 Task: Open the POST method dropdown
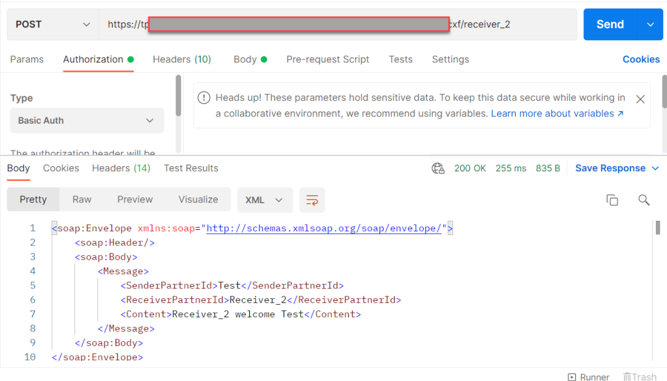(53, 25)
